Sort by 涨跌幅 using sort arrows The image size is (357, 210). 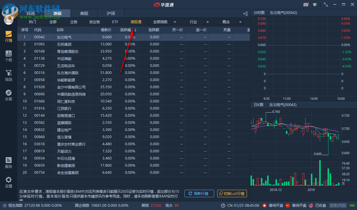click(x=135, y=30)
